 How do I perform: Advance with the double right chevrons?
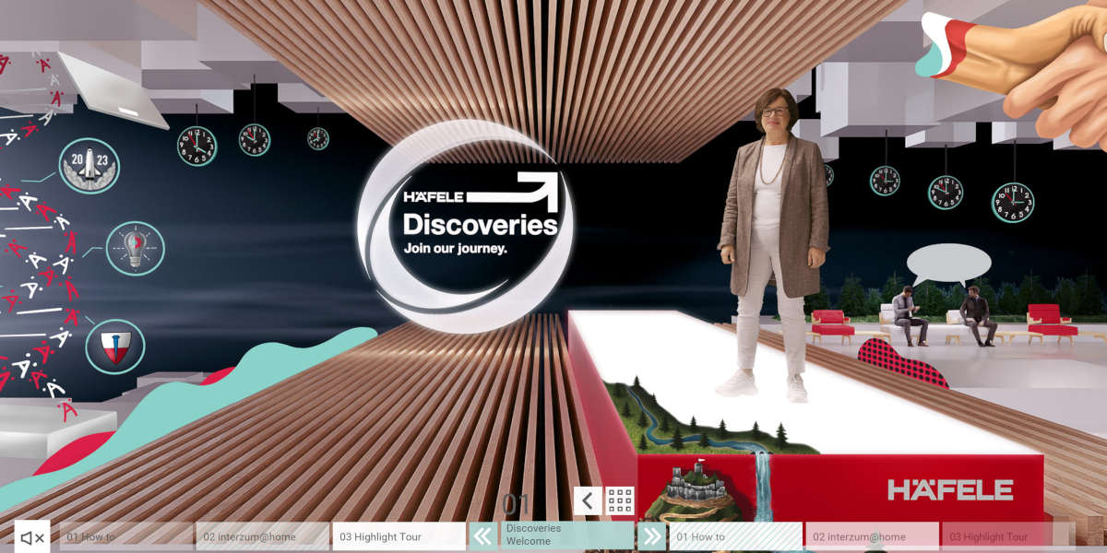651,536
